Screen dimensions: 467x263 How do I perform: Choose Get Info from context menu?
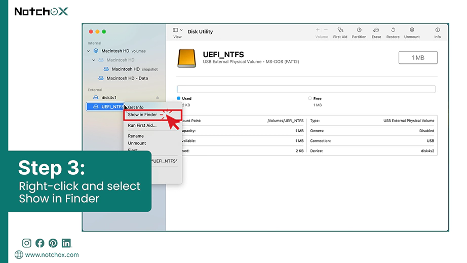click(136, 107)
